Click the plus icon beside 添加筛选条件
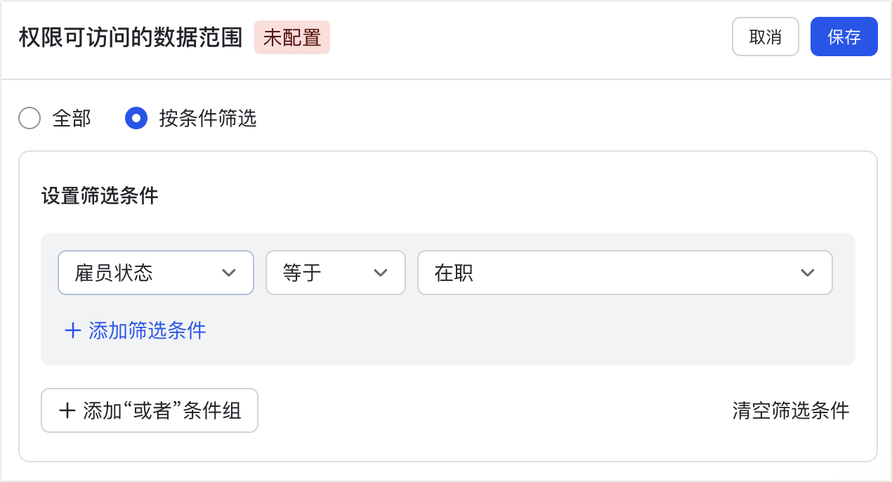The width and height of the screenshot is (892, 482). (x=73, y=331)
